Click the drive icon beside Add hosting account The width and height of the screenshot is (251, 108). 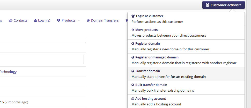[133, 99]
